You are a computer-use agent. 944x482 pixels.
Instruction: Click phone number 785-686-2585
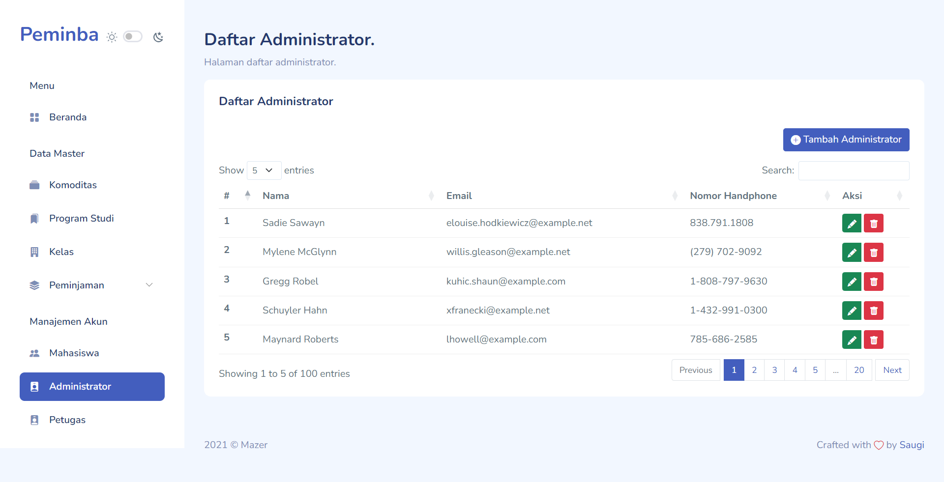pyautogui.click(x=724, y=340)
